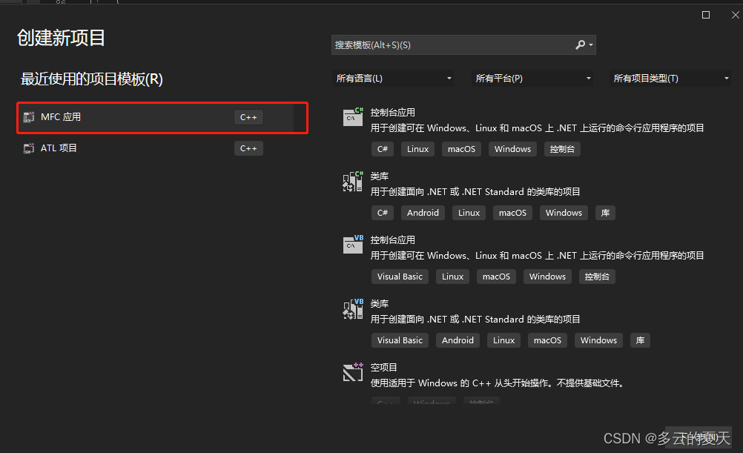The width and height of the screenshot is (743, 453).
Task: Select the ATL 项目 recent template
Action: pyautogui.click(x=162, y=148)
